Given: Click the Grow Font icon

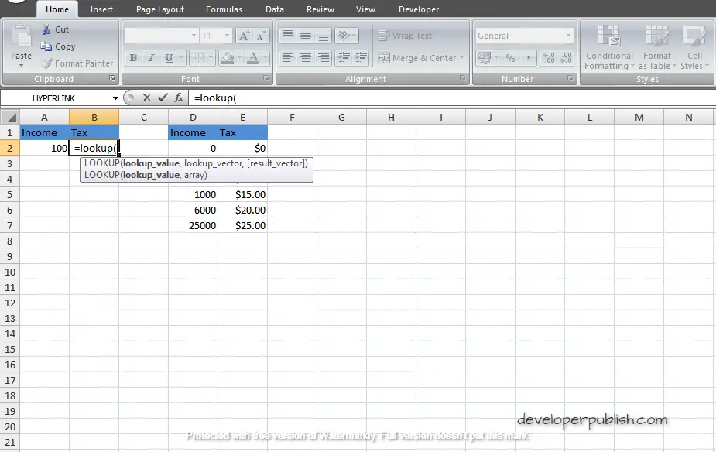Looking at the screenshot, I should 244,36.
